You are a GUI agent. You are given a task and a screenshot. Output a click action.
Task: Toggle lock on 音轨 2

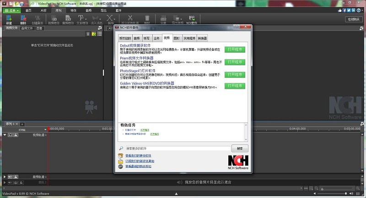coord(21,182)
